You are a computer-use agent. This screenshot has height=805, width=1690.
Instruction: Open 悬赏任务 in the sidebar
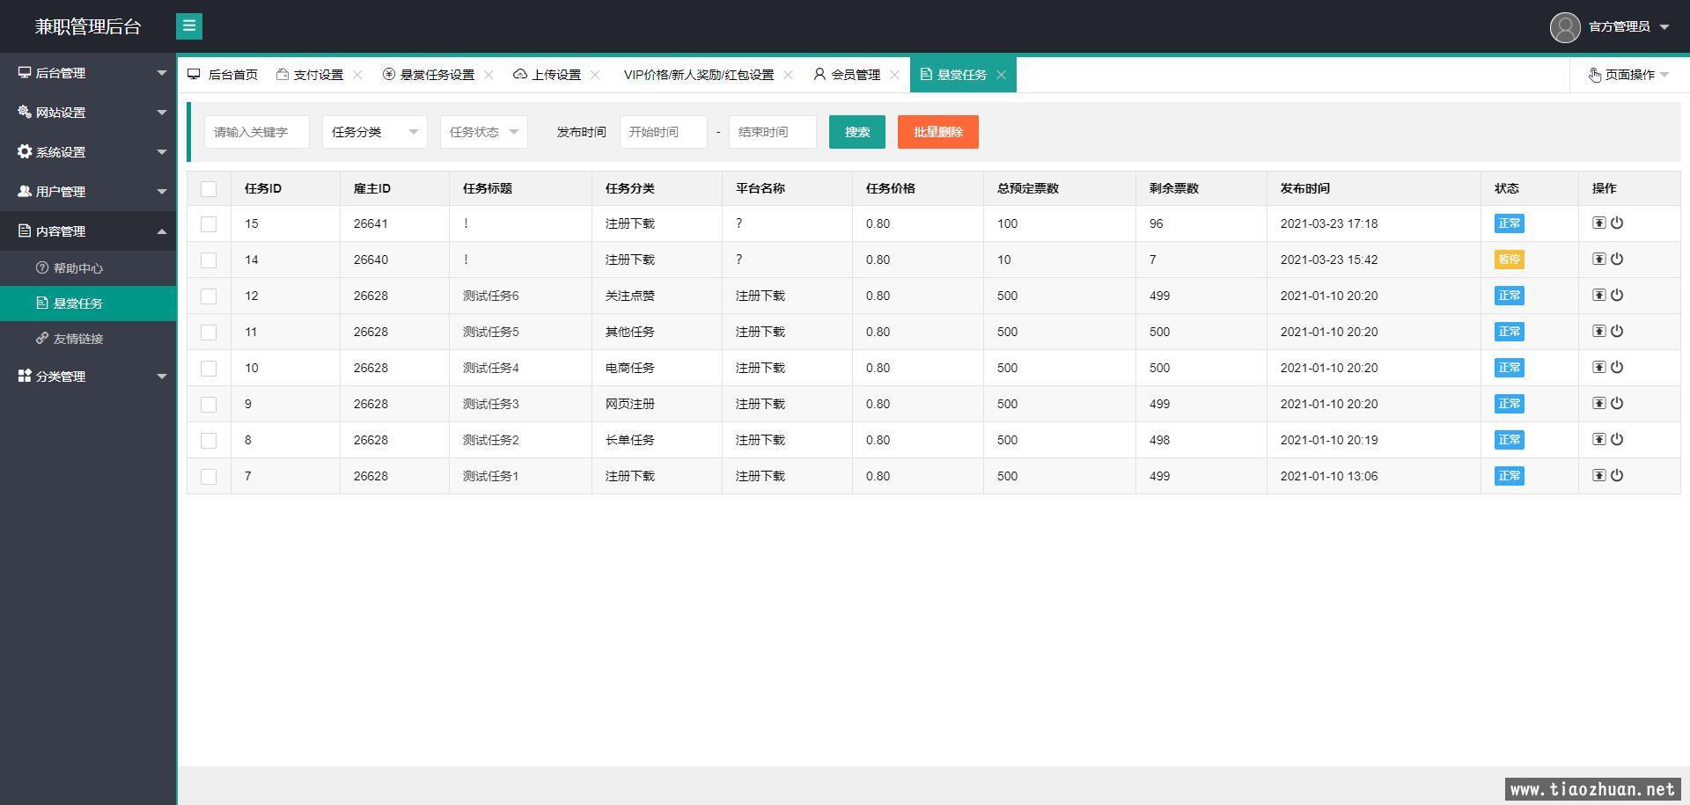click(x=88, y=304)
